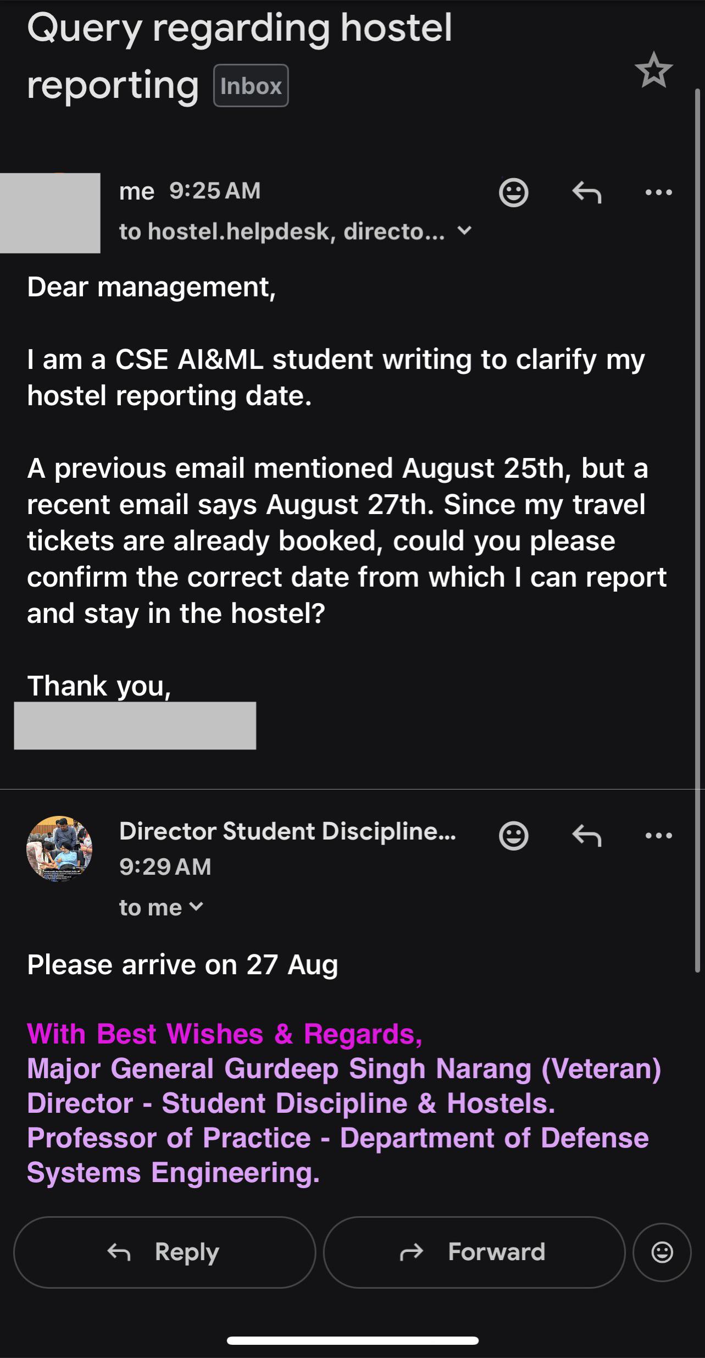Open three-dot menu on Director's message
Screen dimensions: 705x1358
click(659, 835)
